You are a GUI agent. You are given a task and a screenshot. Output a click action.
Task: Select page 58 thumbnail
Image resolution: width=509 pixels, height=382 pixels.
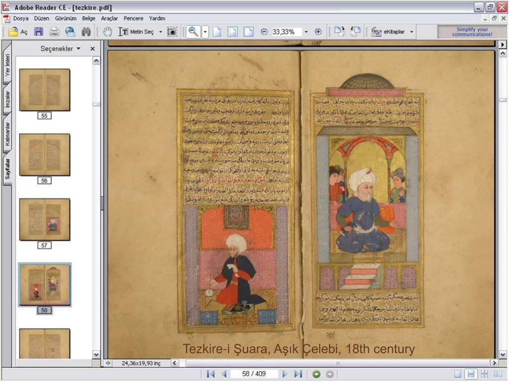pos(44,285)
